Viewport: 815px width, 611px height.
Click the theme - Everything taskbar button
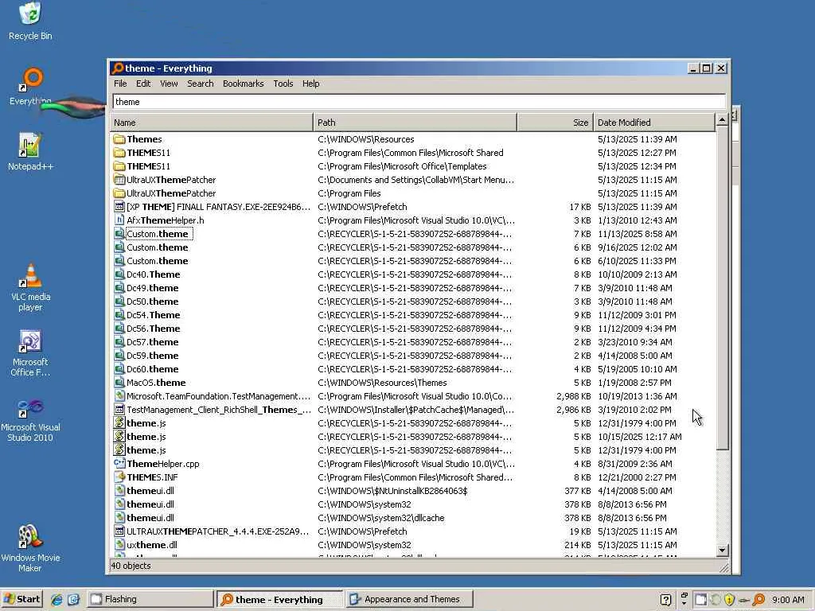(279, 599)
